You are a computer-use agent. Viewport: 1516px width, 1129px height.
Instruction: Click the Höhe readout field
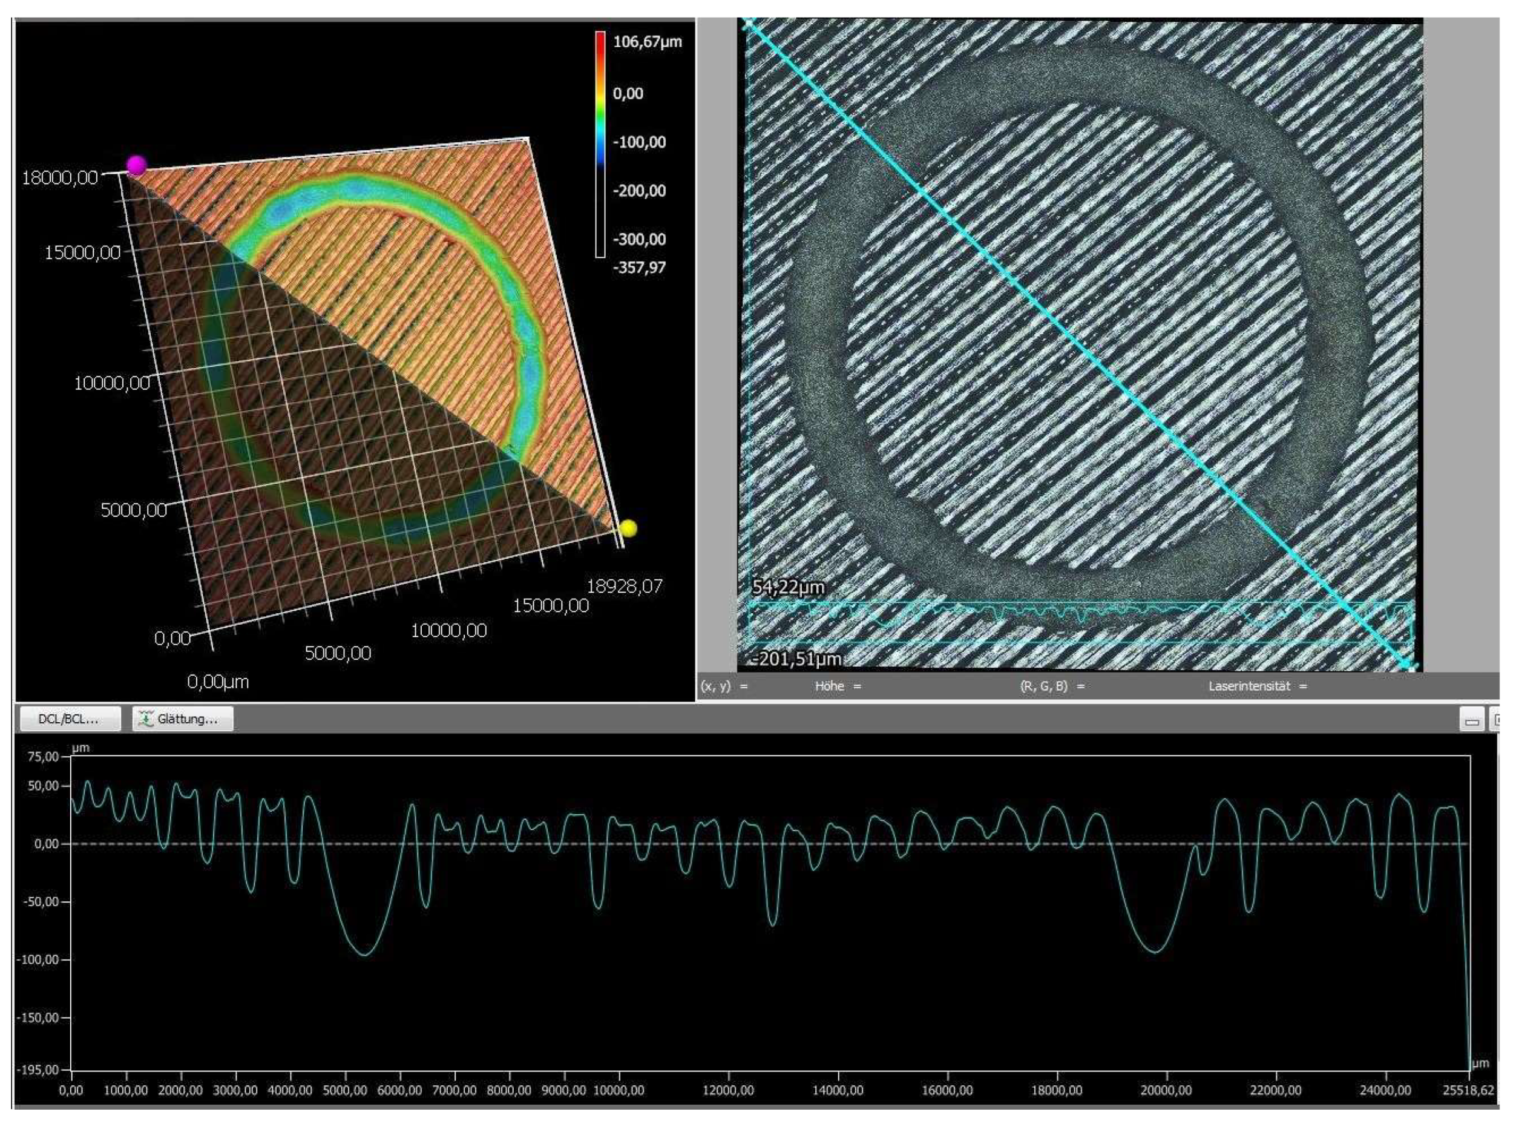838,686
